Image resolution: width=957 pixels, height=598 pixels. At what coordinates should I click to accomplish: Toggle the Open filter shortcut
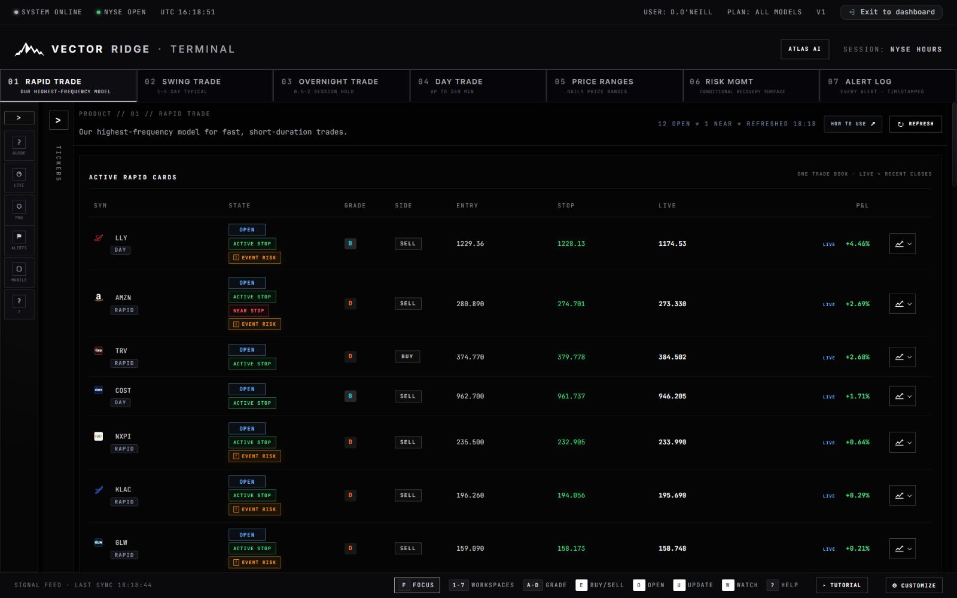[649, 585]
